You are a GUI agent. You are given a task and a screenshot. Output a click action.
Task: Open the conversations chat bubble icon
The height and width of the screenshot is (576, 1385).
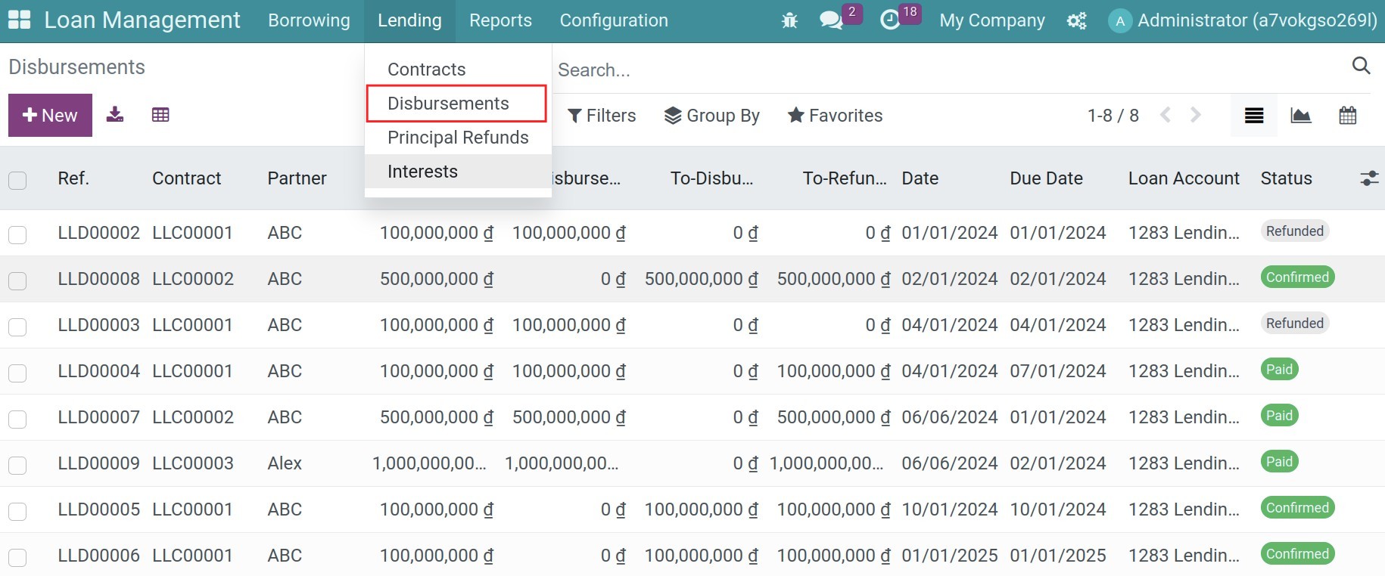831,20
